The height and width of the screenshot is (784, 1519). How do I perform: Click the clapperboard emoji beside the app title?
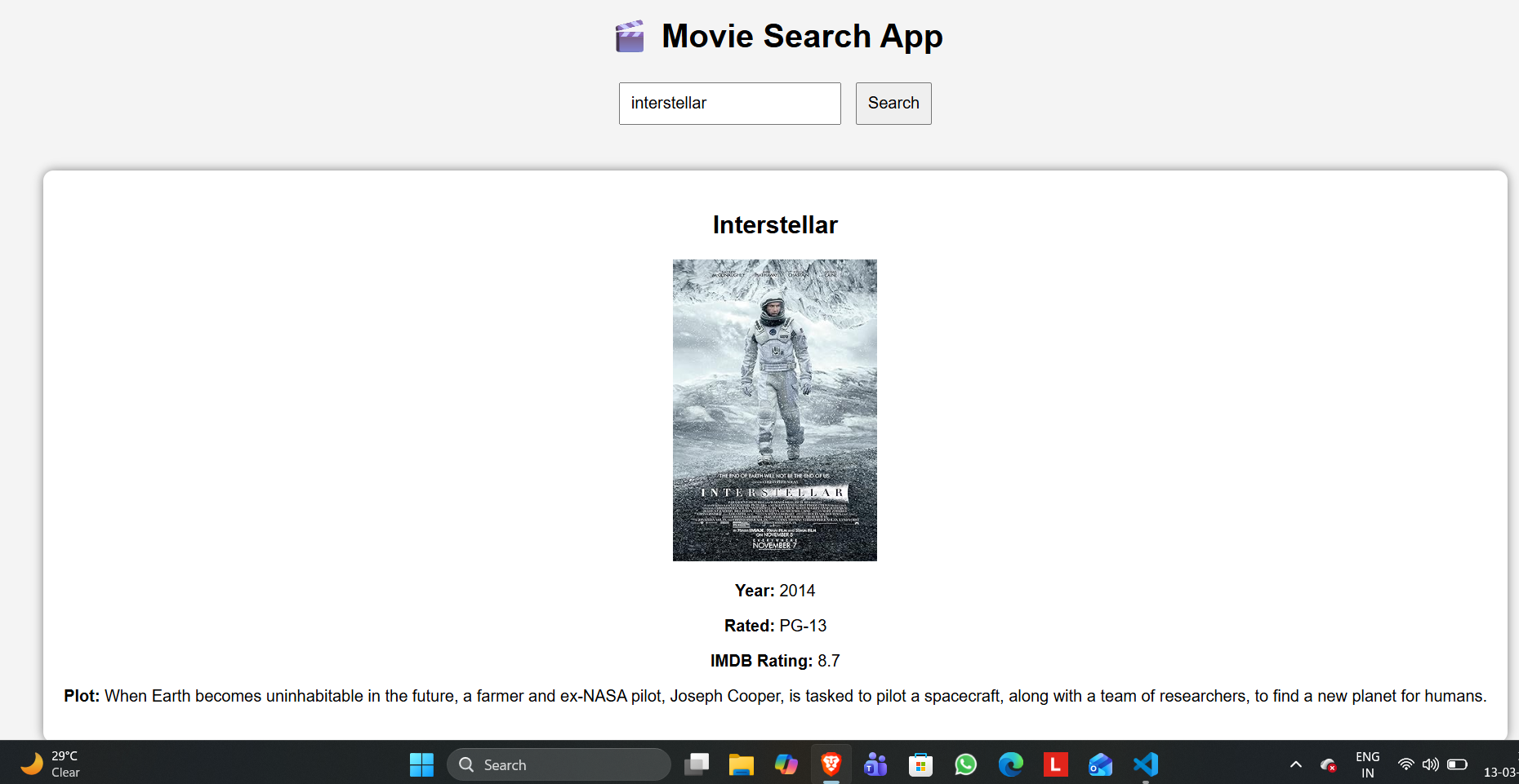pyautogui.click(x=630, y=37)
